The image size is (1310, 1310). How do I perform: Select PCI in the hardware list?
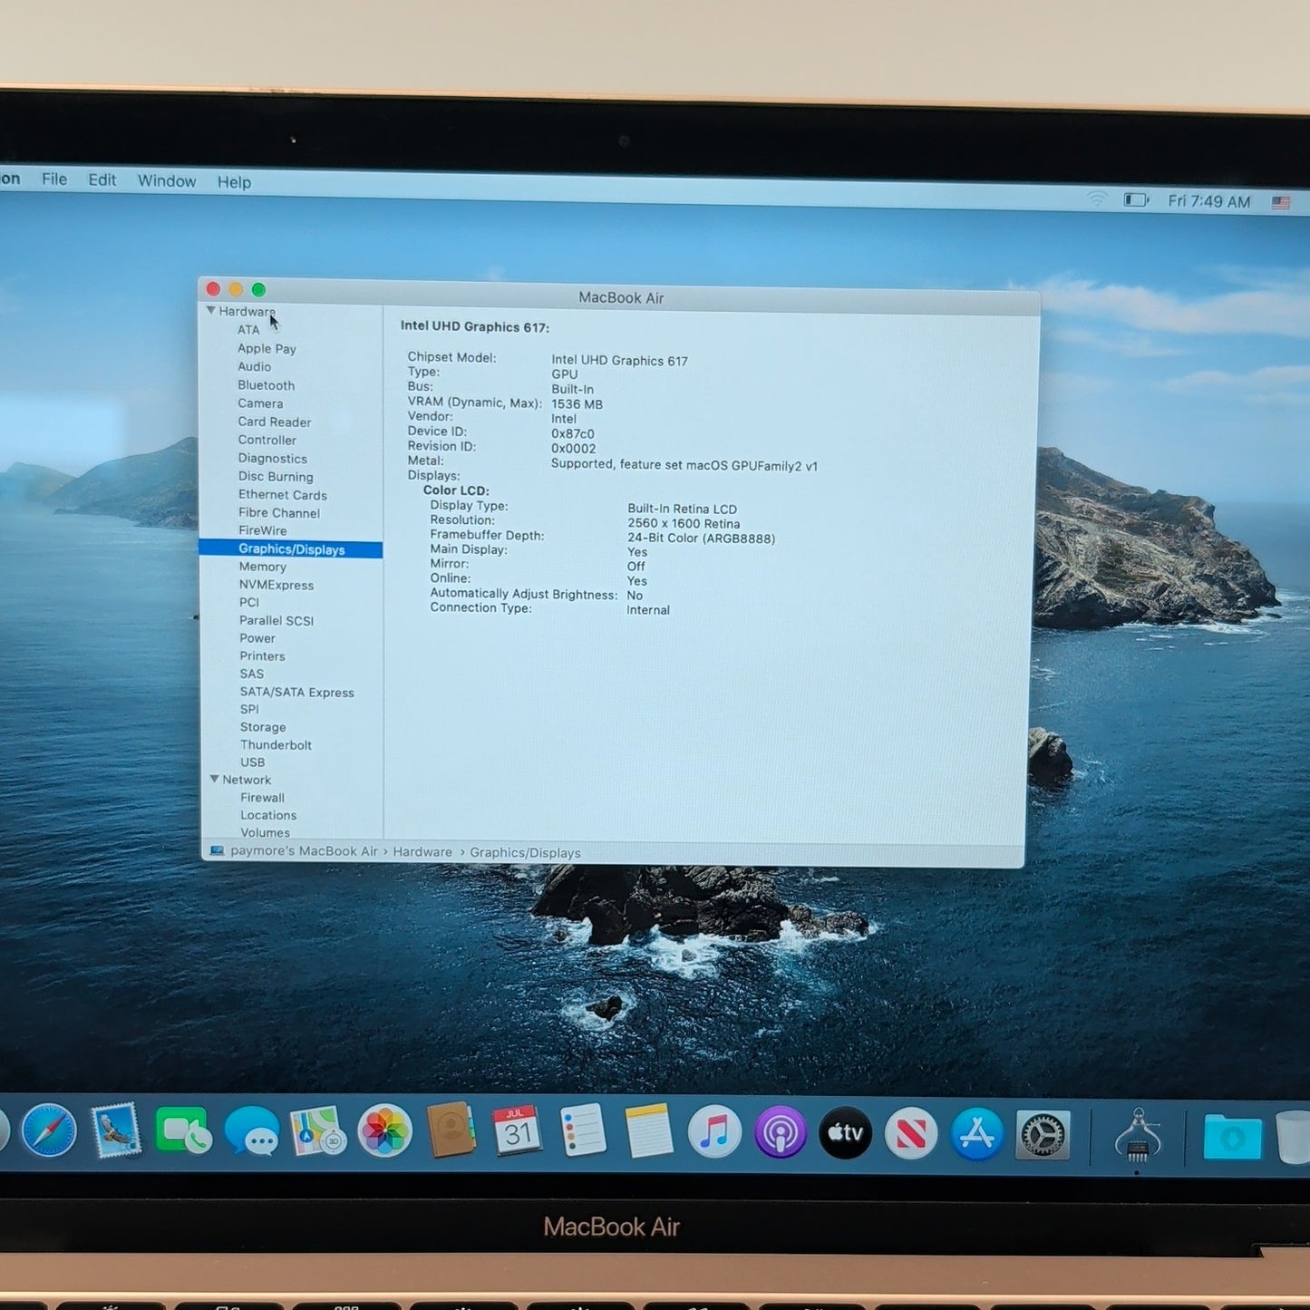coord(248,602)
